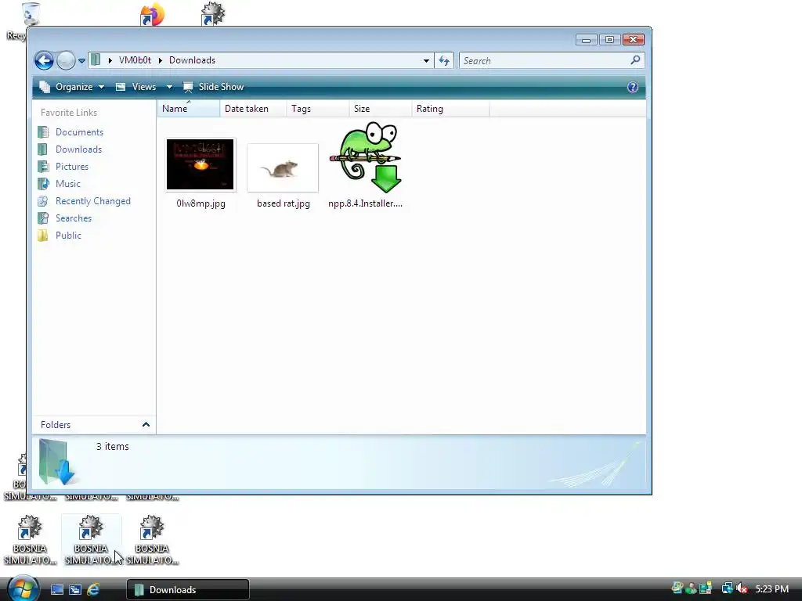Sort files by Name column
Image resolution: width=802 pixels, height=601 pixels.
pos(189,108)
